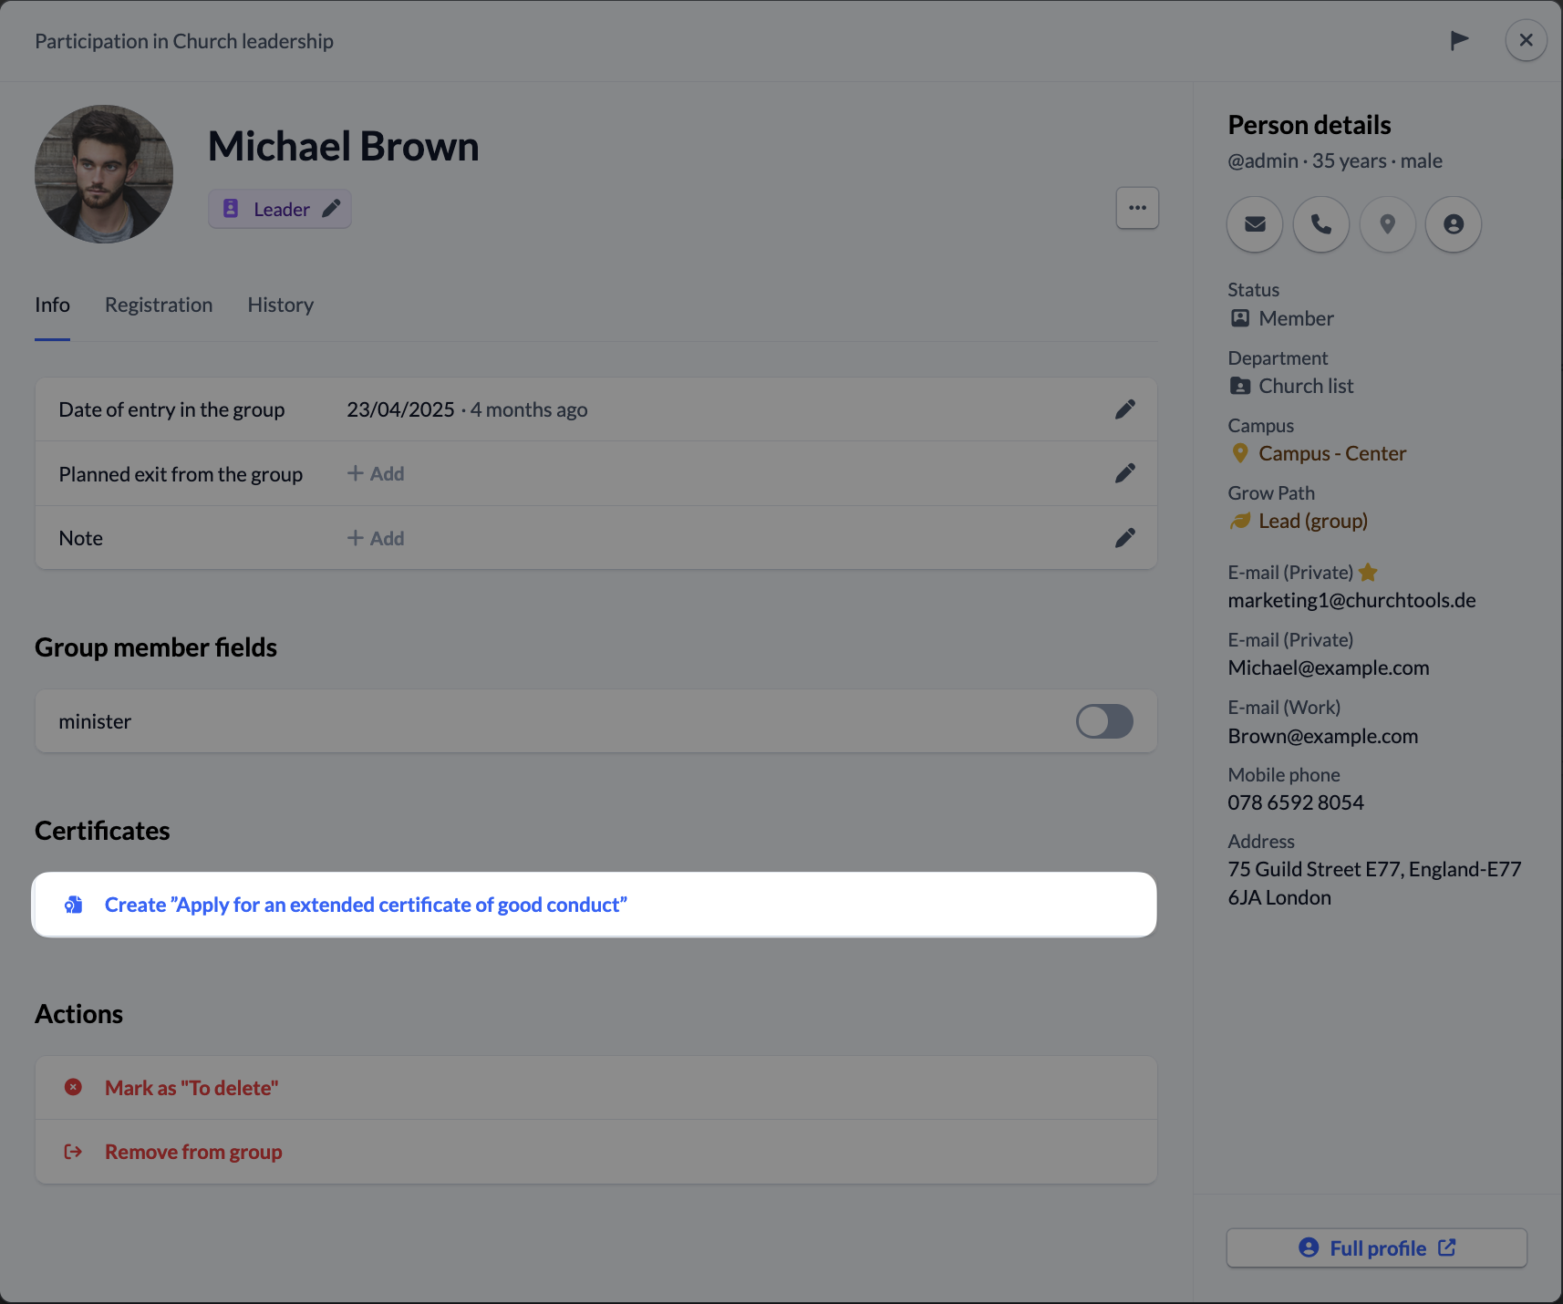Open the three-dots more options menu
Viewport: 1563px width, 1304px height.
pos(1137,208)
